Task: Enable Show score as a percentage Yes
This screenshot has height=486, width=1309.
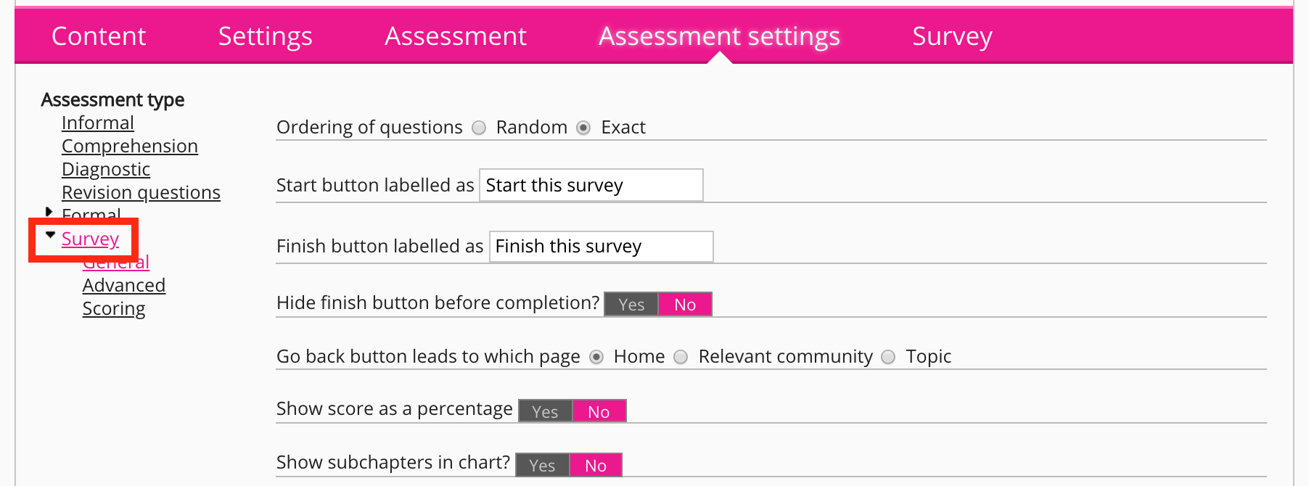Action: coord(545,412)
